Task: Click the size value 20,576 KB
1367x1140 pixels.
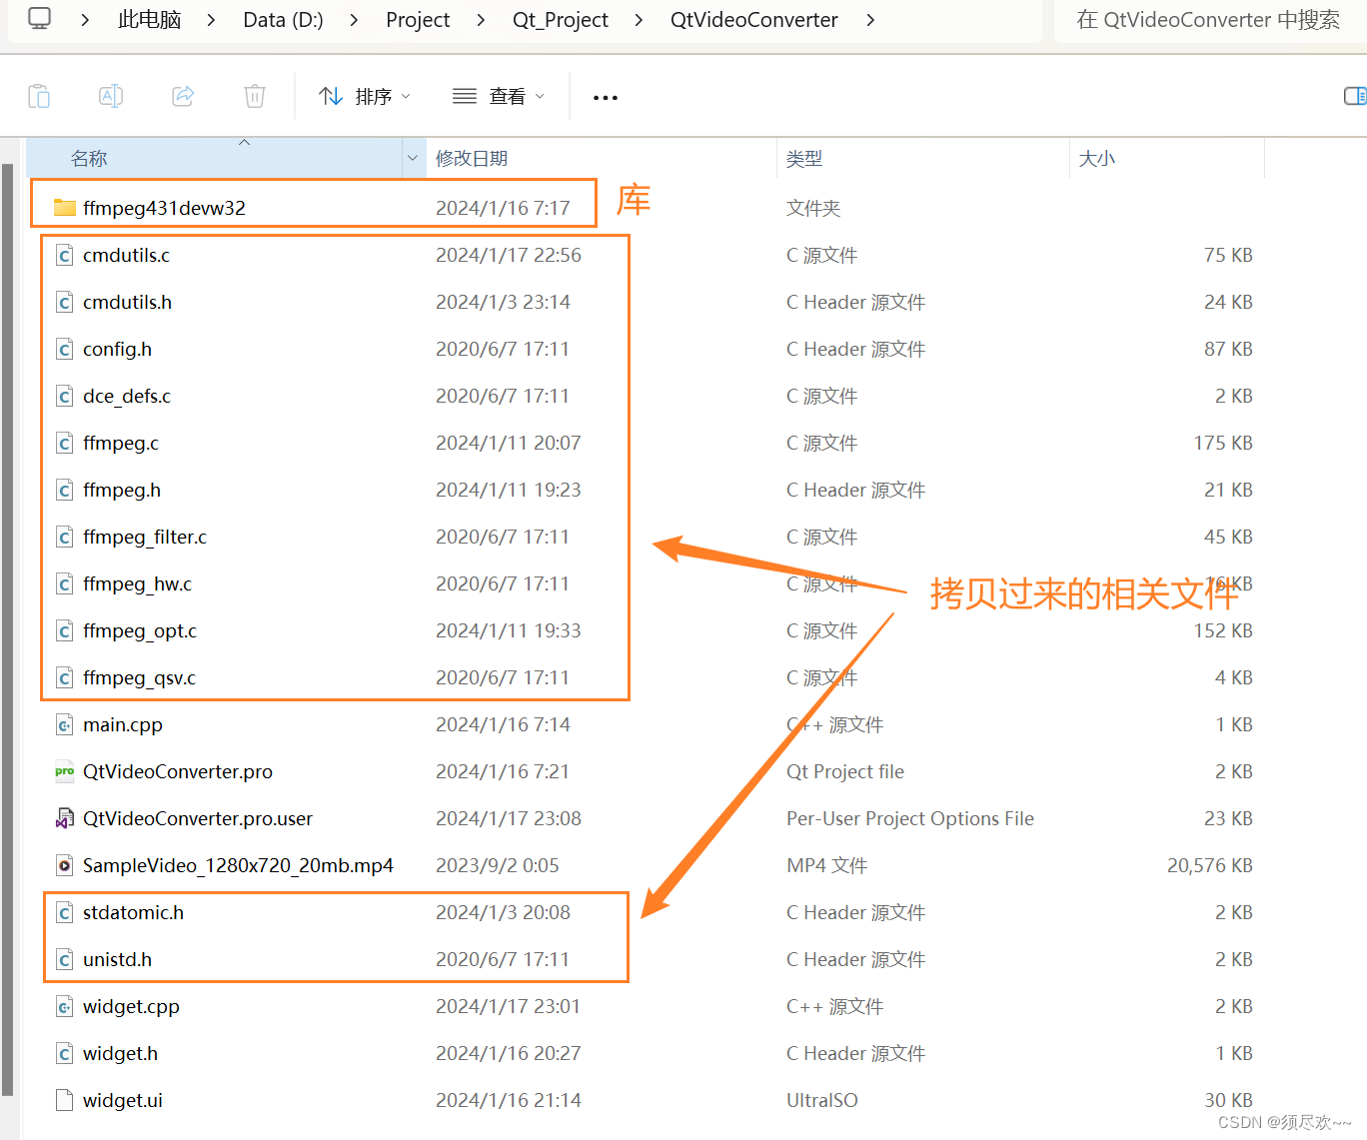Action: click(x=1210, y=865)
